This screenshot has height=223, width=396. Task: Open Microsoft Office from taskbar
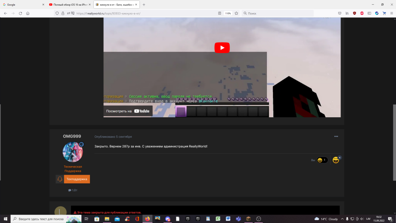[137, 219]
